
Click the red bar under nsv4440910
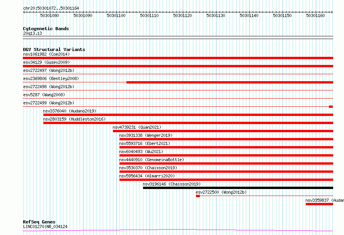(x=226, y=163)
